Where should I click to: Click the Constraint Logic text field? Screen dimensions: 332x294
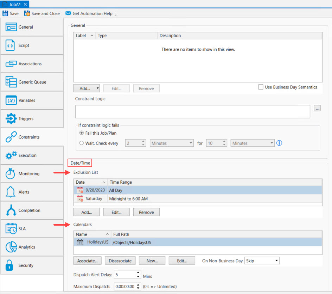[192, 111]
